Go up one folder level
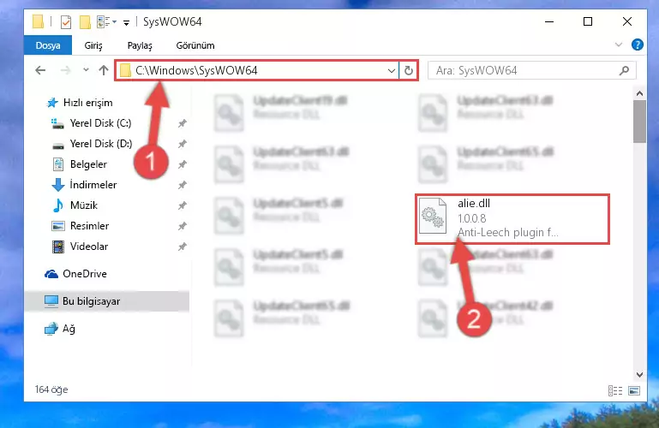Image resolution: width=659 pixels, height=428 pixels. coord(104,70)
